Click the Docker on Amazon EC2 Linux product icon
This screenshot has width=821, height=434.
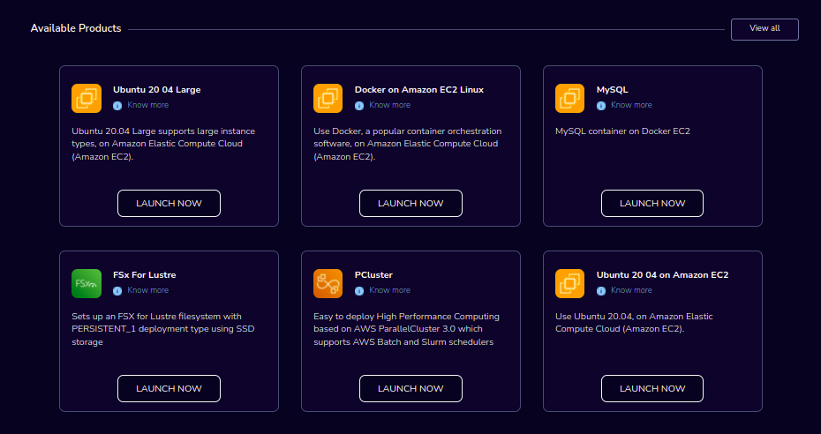pos(328,98)
